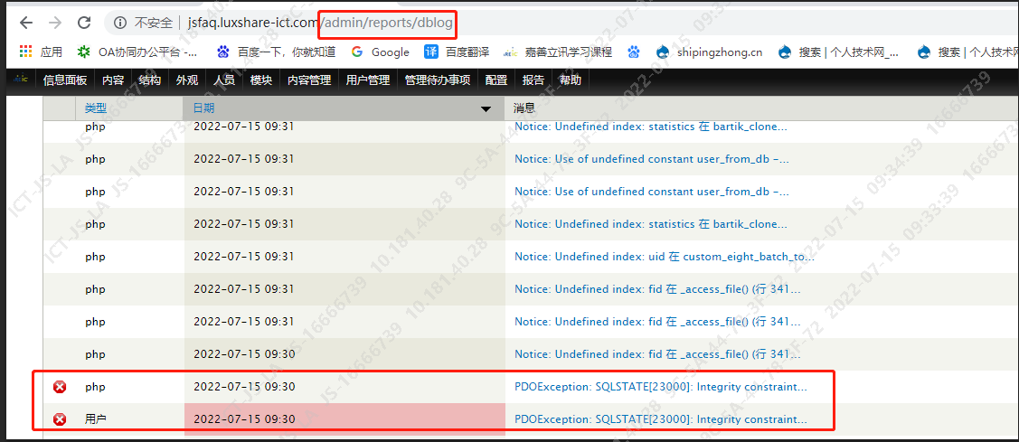Open the Google bookmark
The width and height of the screenshot is (1019, 442).
click(x=380, y=52)
